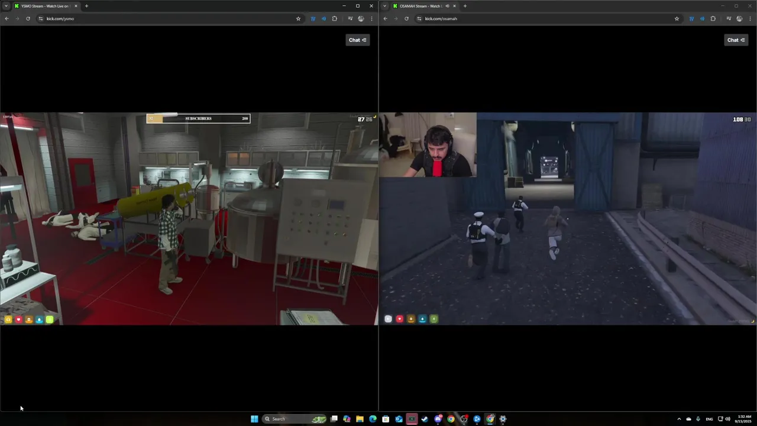The width and height of the screenshot is (757, 426).
Task: Go back in YSMO browser window
Action: coord(7,18)
